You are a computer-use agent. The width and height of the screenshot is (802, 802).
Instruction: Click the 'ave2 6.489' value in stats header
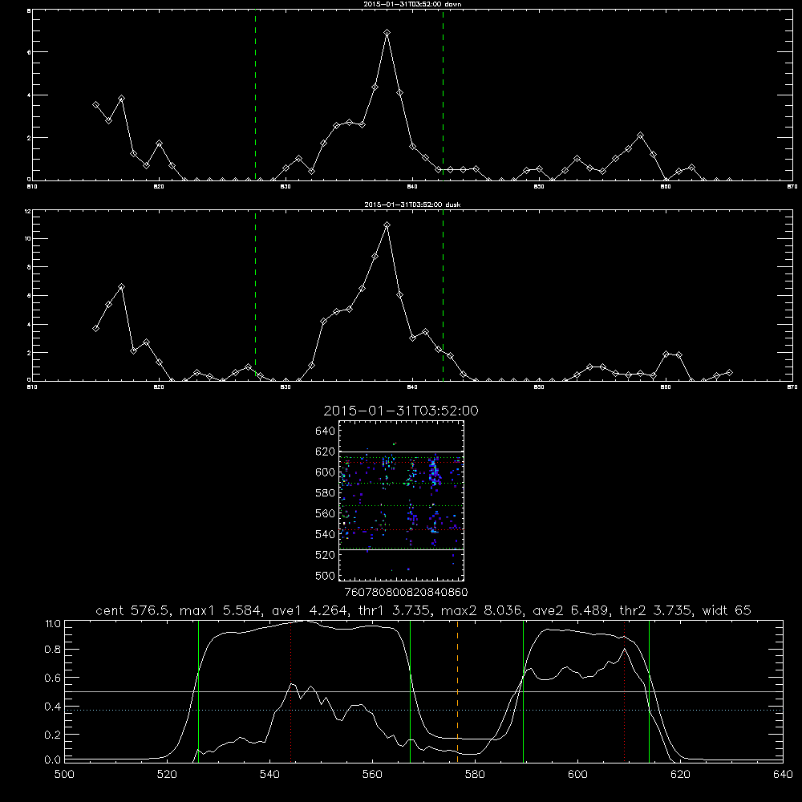569,610
